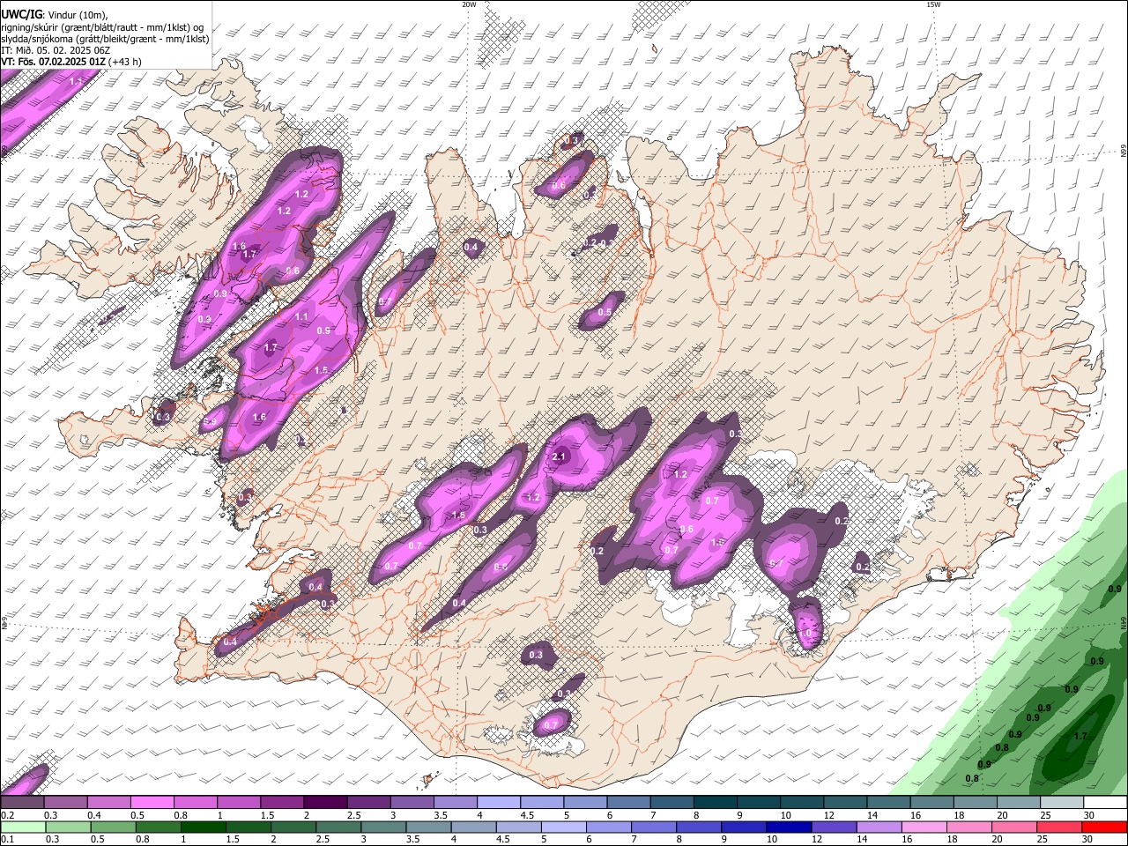Viewport: 1128px width, 846px height.
Task: Click the "rigning/skúrir" legend description line
Action: point(102,26)
